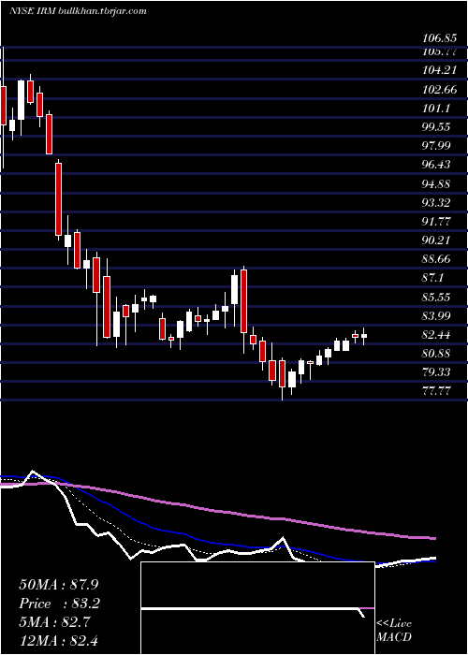Click the tall red candle dropping from 96
The height and width of the screenshot is (655, 468).
click(x=59, y=199)
